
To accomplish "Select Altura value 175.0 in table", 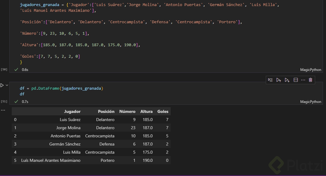I will point(147,152).
